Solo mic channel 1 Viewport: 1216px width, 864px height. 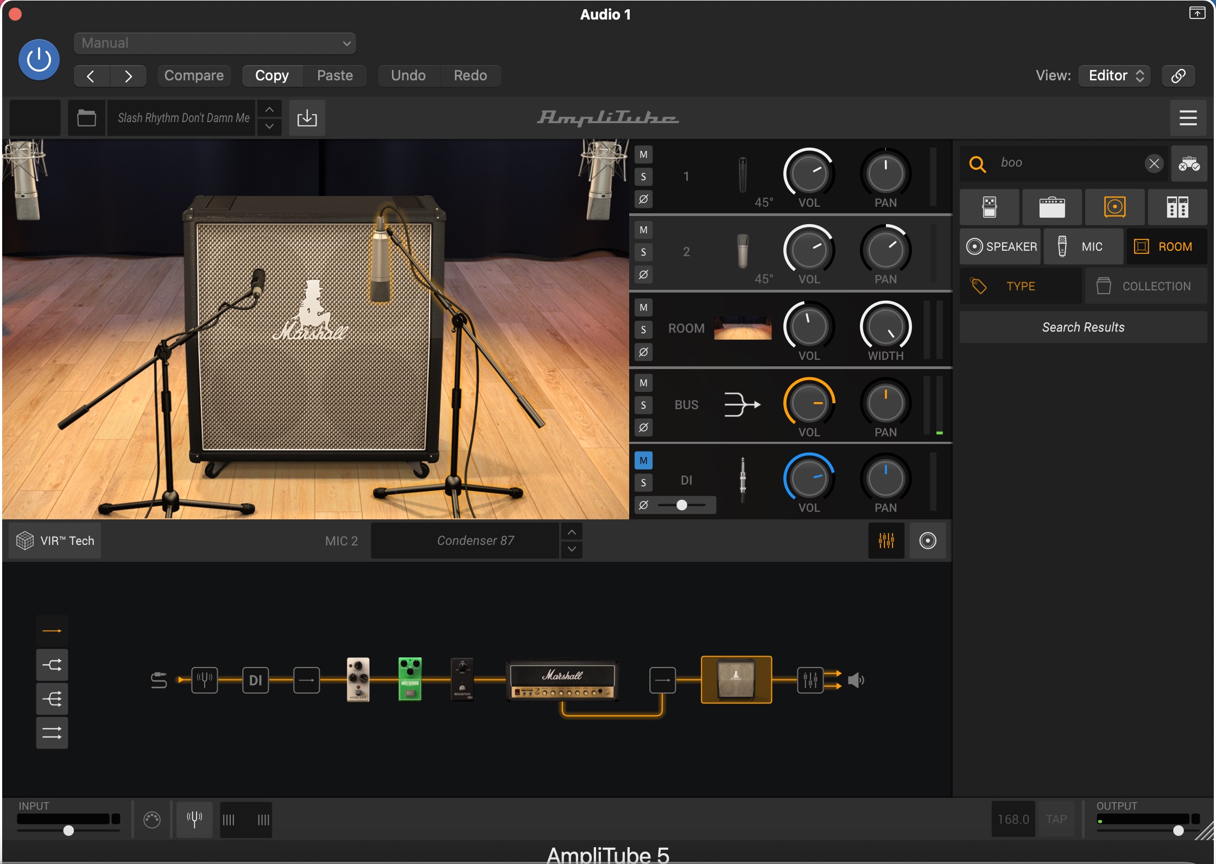tap(643, 177)
